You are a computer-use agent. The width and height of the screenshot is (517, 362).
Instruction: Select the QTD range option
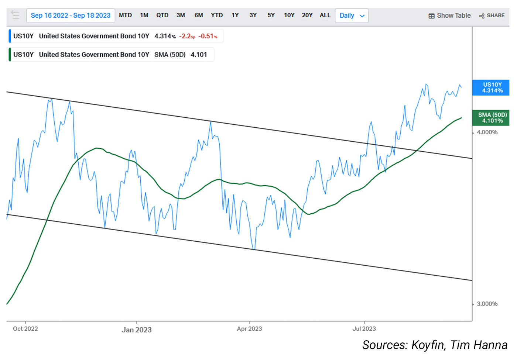coord(162,15)
